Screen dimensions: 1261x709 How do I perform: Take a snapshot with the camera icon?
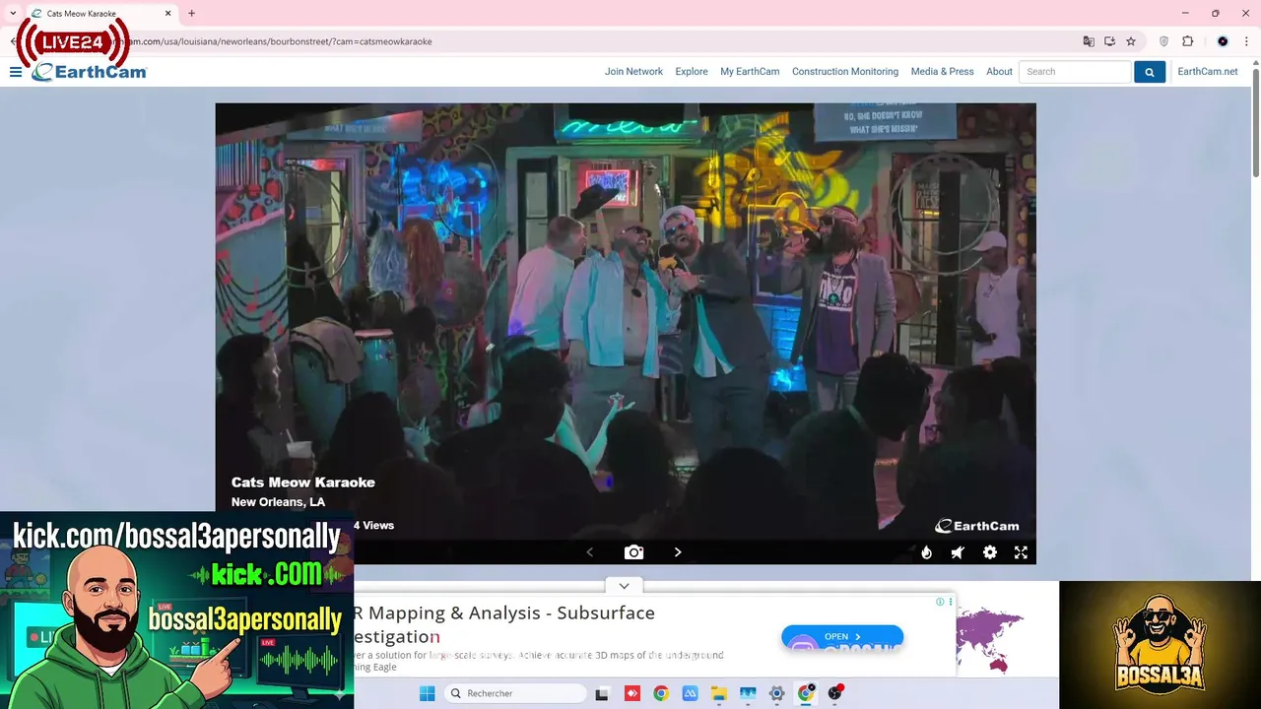click(633, 552)
